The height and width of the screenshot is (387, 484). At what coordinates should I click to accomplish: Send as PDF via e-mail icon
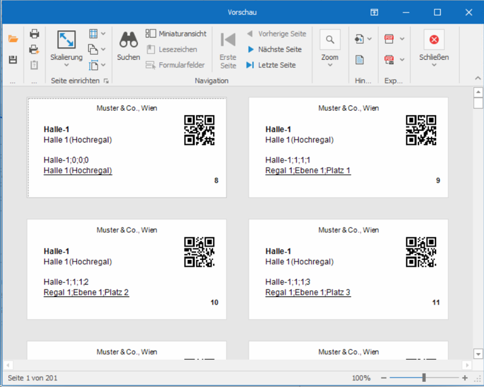[389, 60]
